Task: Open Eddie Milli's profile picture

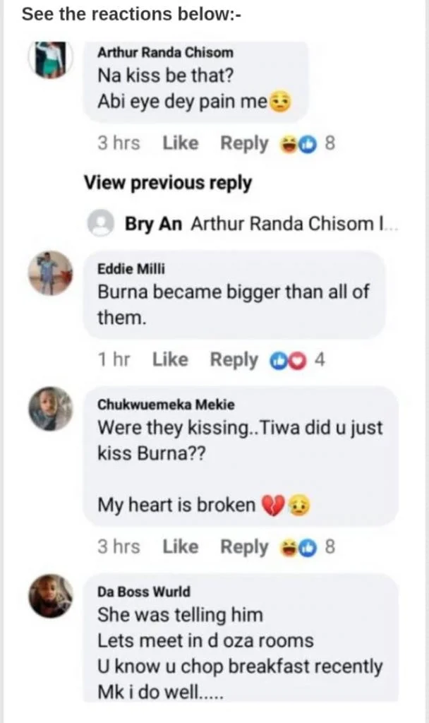Action: tap(51, 273)
